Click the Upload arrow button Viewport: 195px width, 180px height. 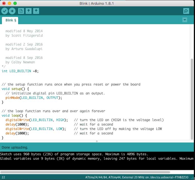coord(12,11)
